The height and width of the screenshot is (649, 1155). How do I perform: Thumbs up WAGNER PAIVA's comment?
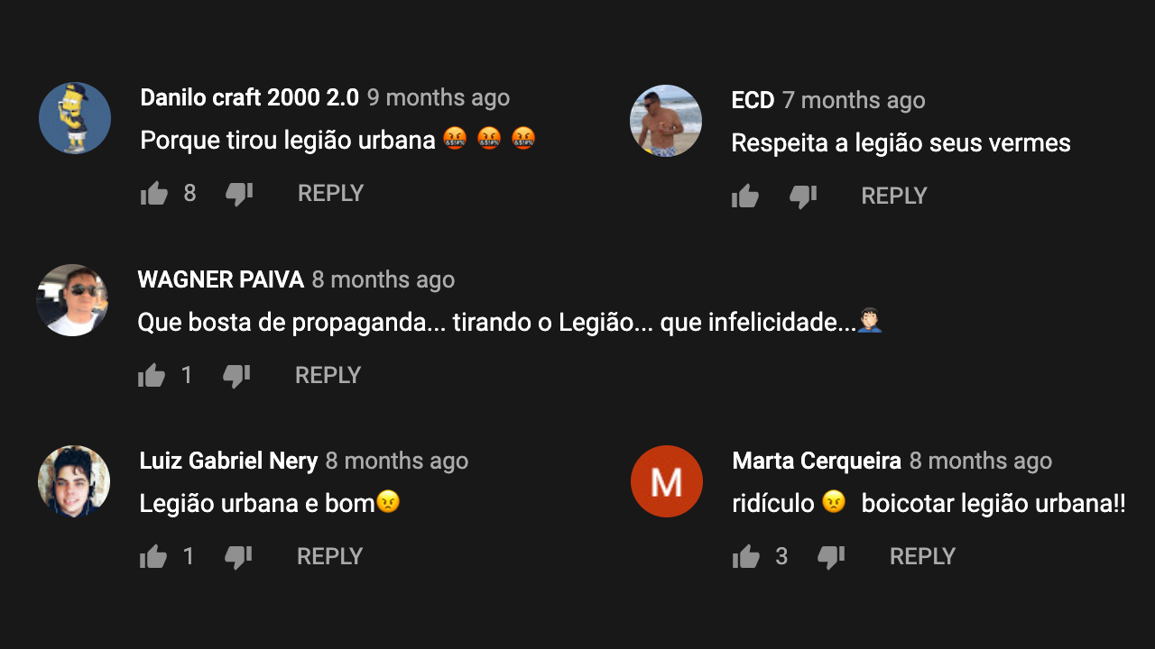click(152, 376)
